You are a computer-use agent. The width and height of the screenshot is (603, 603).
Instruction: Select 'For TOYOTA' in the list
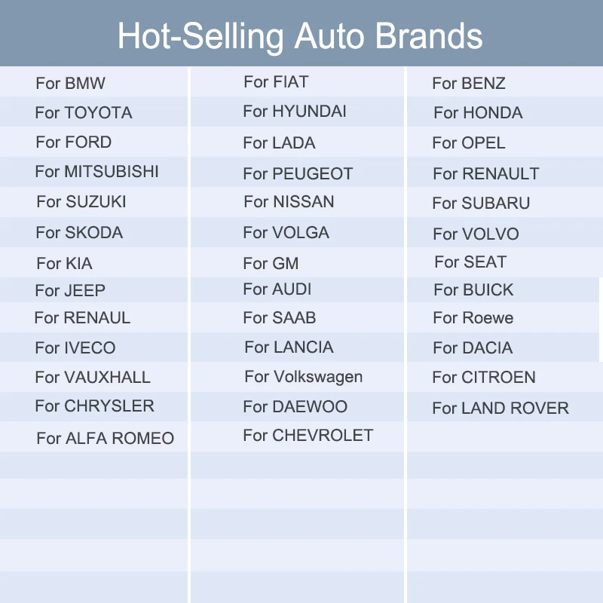tap(83, 113)
